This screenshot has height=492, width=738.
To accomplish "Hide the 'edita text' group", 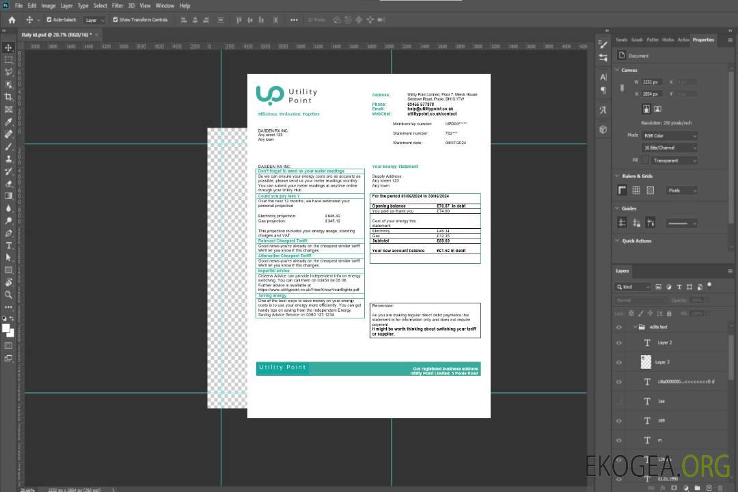I will pyautogui.click(x=619, y=327).
